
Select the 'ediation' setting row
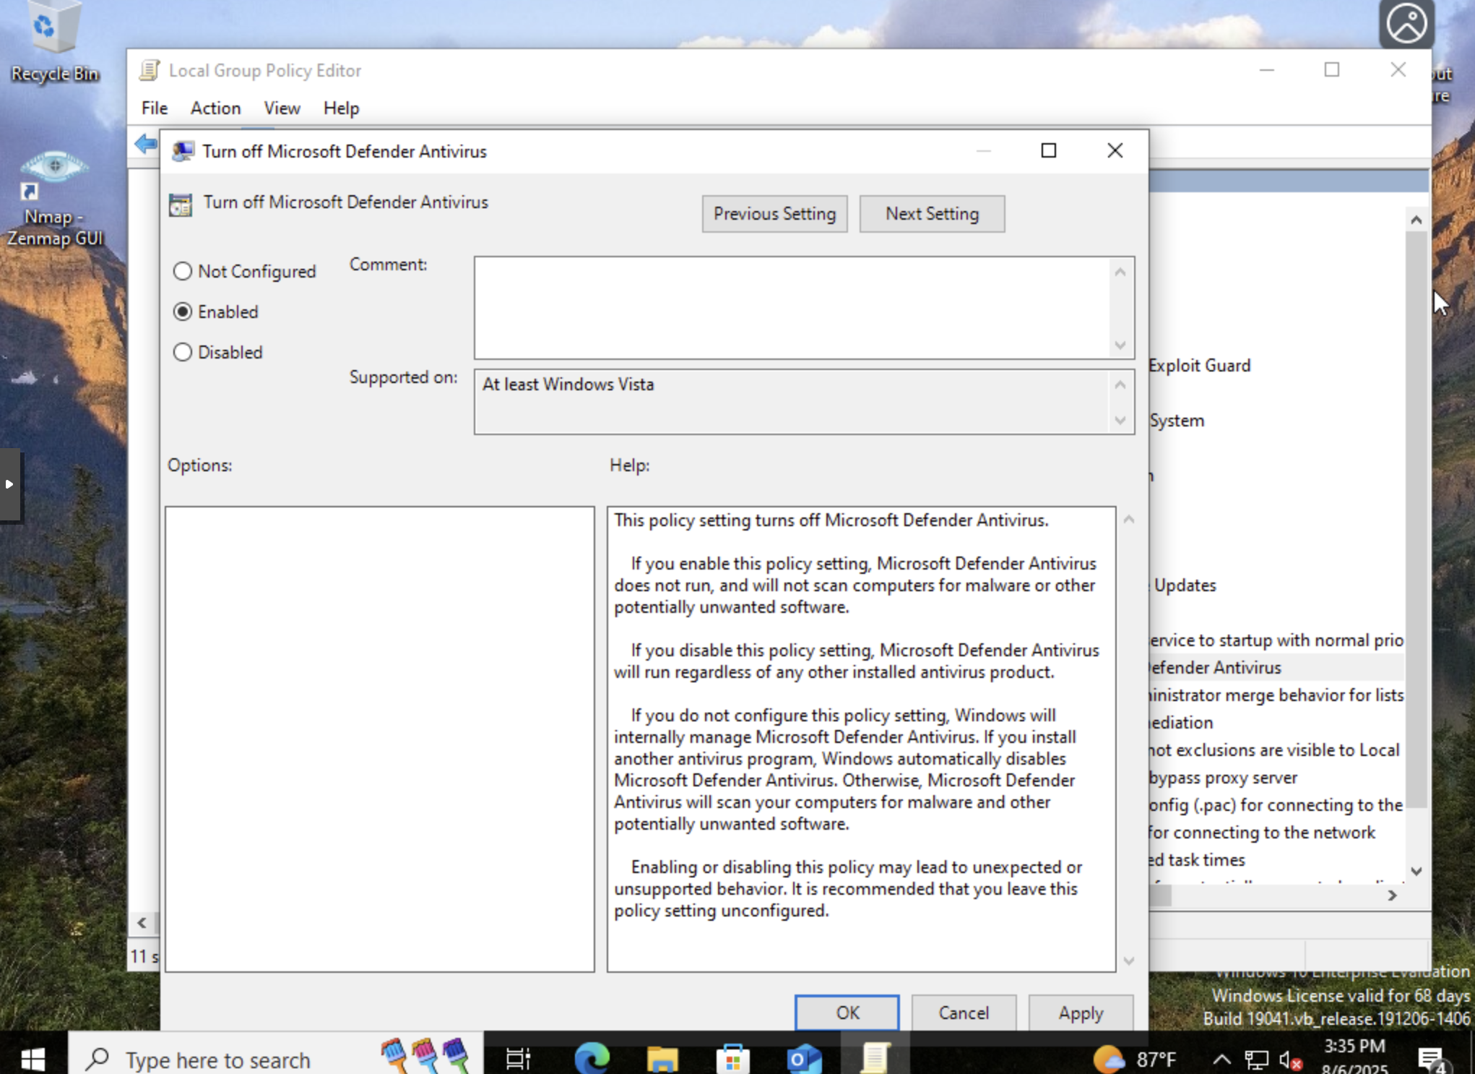click(x=1181, y=723)
